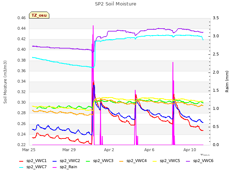Click the Raim (mm) right axis label
Image resolution: width=232 pixels, height=174 pixels.
(227, 82)
